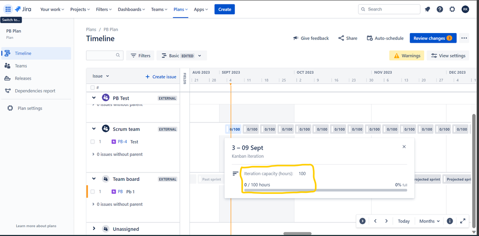Screen dimensions: 479x236
Task: Click the Unassigned team avatar icon
Action: (105, 229)
